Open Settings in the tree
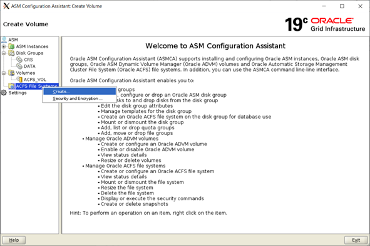370x246 pixels. pyautogui.click(x=18, y=93)
